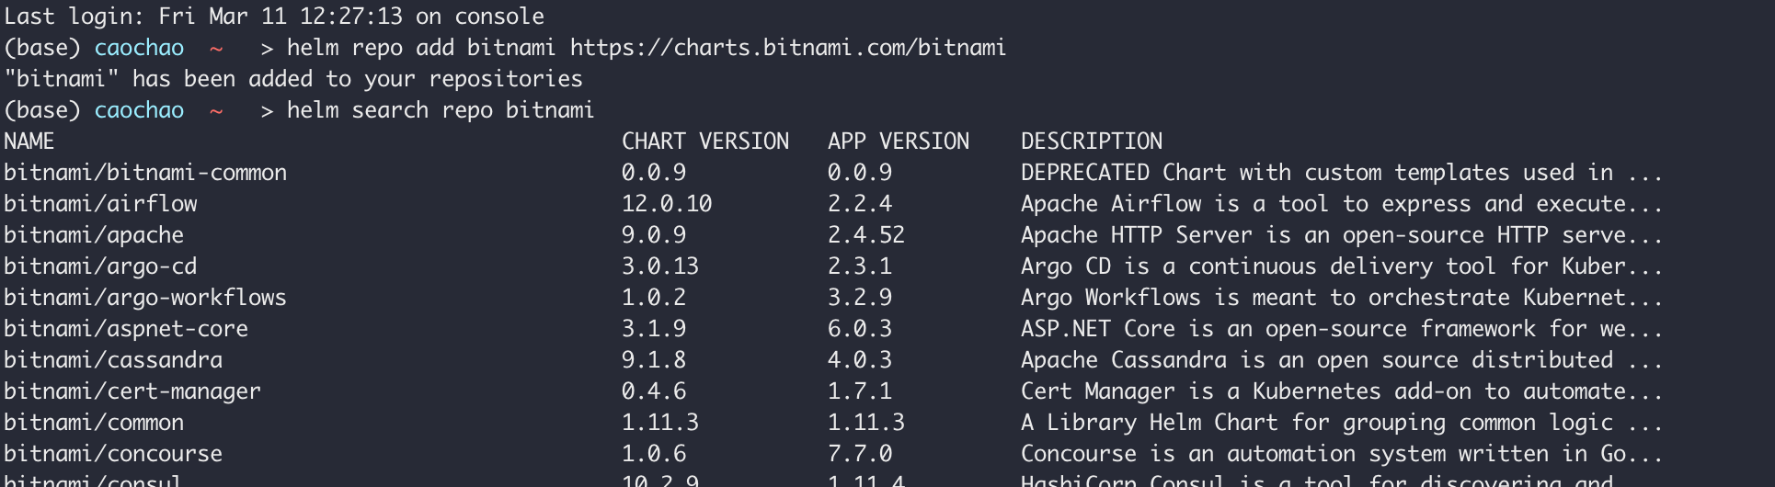Click the '"bitnami" has been added' output line
Viewport: 1775px width, 487px height.
(x=293, y=79)
